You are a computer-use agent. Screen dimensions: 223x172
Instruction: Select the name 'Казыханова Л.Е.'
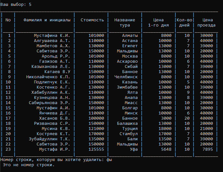[51, 67]
